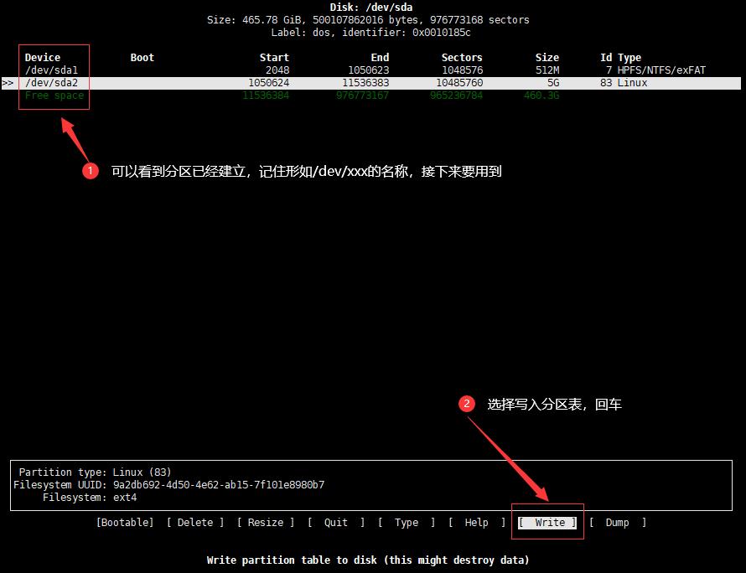Viewport: 746px width, 573px height.
Task: Click the write warning message at bottom
Action: click(x=368, y=560)
